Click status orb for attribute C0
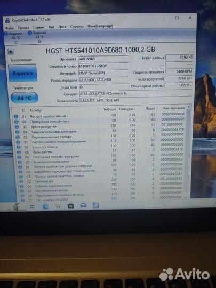 click(x=21, y=172)
